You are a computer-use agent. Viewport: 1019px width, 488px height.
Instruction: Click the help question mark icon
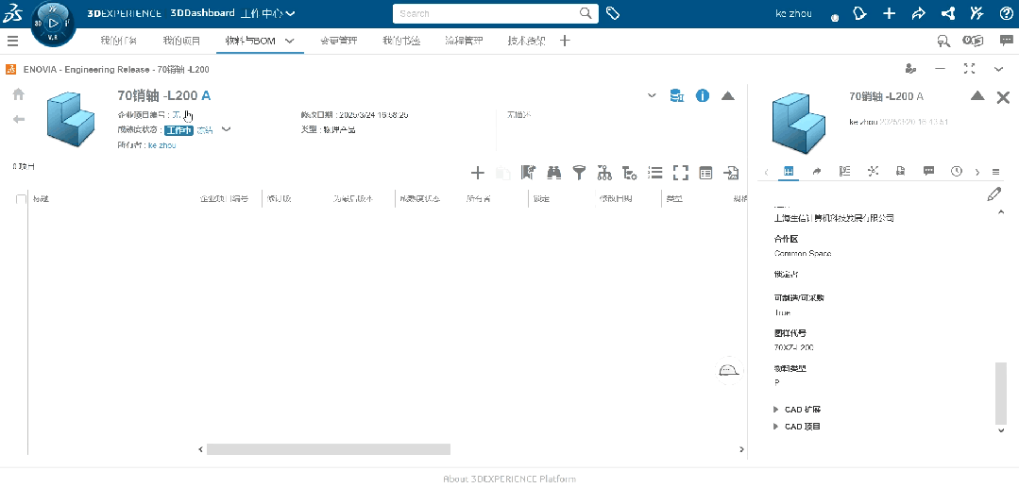pos(1006,14)
